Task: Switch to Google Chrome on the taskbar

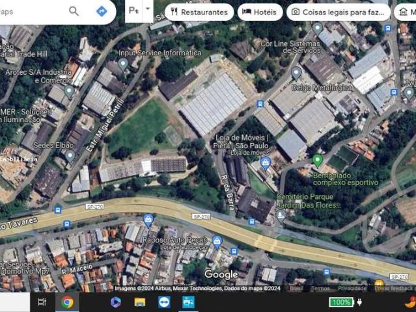Action: click(67, 302)
